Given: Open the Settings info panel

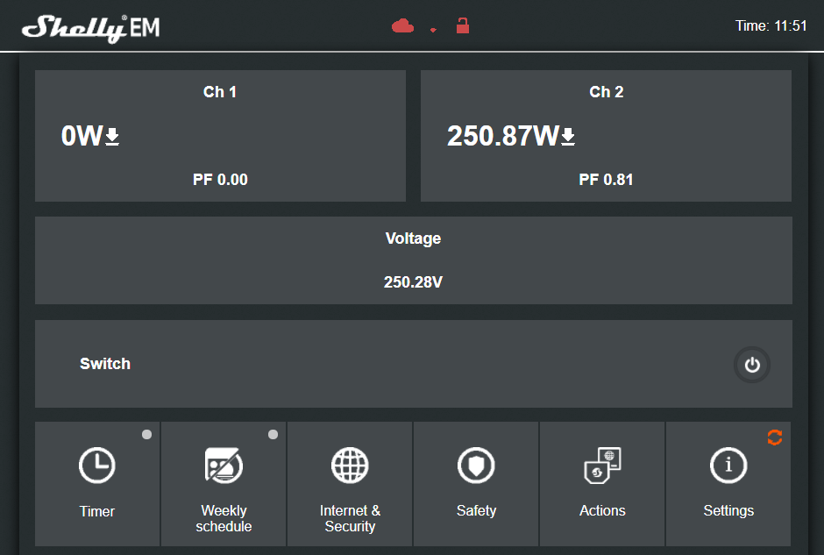Looking at the screenshot, I should (728, 484).
